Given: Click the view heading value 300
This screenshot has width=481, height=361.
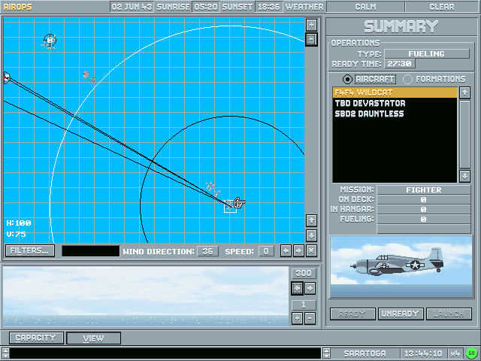Looking at the screenshot, I should coord(304,273).
